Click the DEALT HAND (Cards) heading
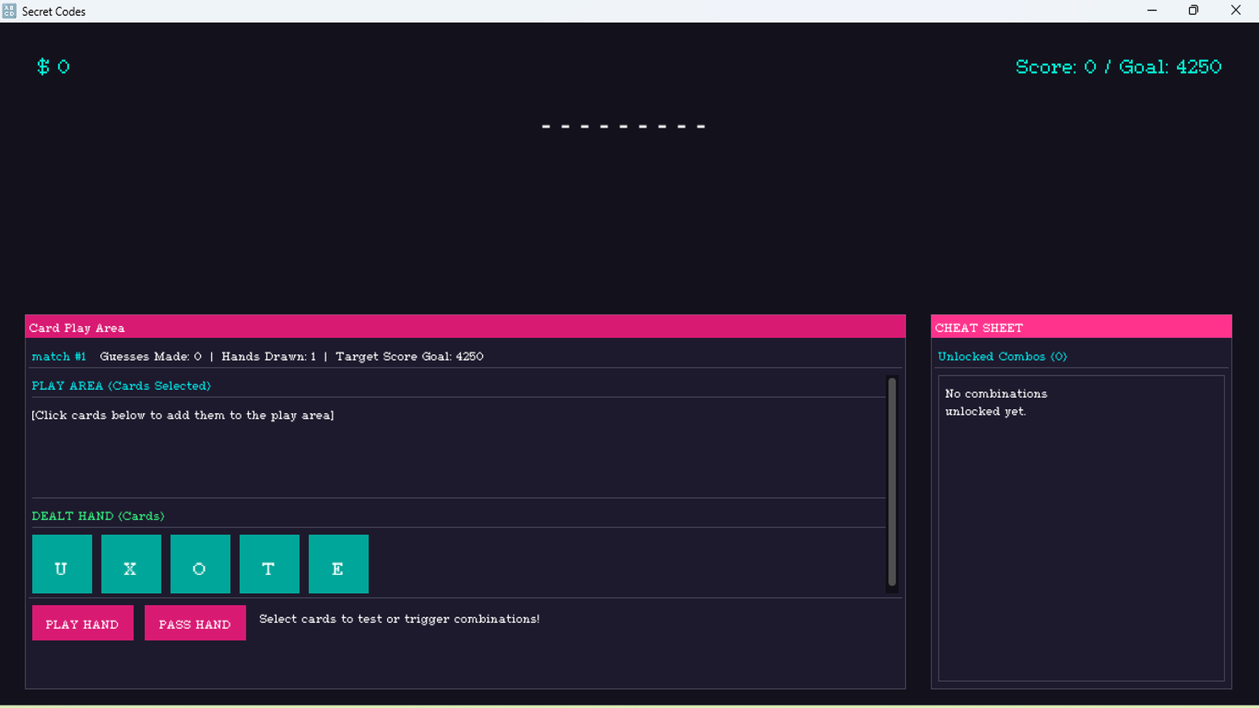The width and height of the screenshot is (1259, 708). coord(98,517)
